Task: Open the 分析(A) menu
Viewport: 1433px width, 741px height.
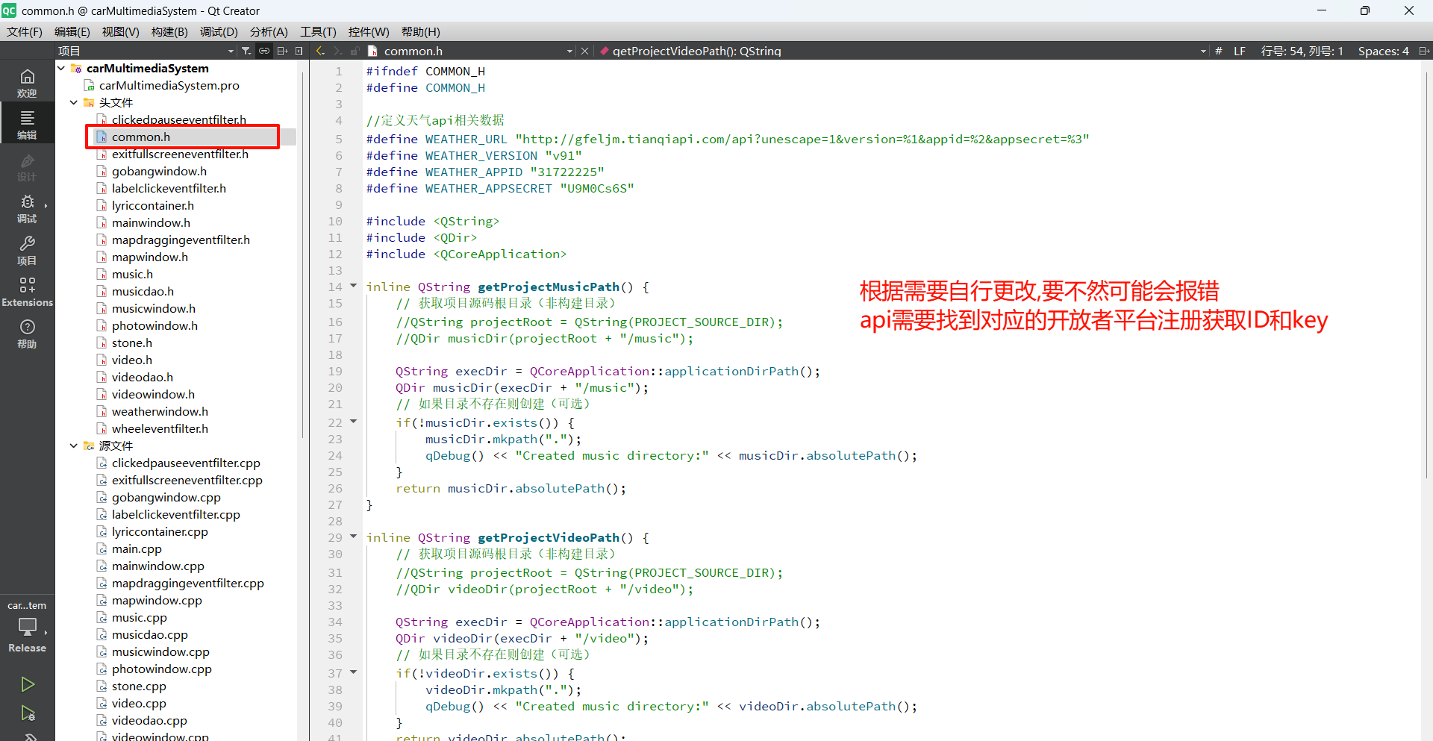Action: click(x=269, y=31)
